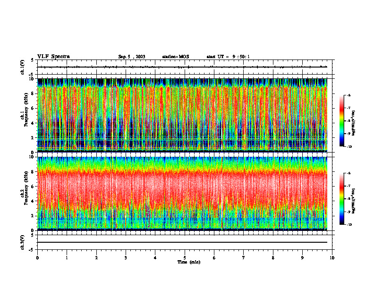Screen dimensions: 374x289
Task: Click time axis tick label "5"
Action: pos(185,258)
